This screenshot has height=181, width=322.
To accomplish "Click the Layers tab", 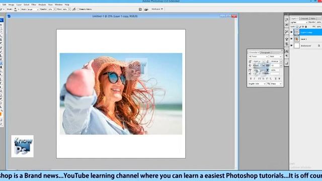I will point(294,19).
